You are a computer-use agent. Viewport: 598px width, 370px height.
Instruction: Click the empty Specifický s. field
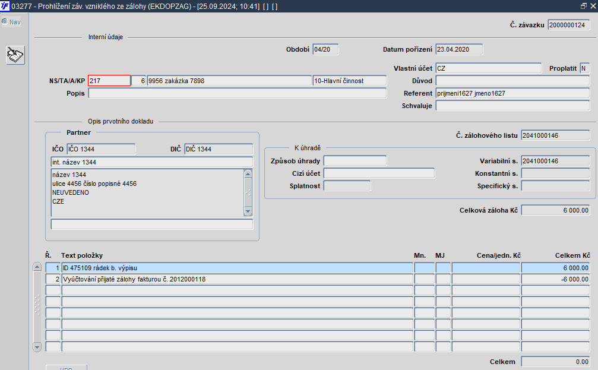pyautogui.click(x=555, y=186)
